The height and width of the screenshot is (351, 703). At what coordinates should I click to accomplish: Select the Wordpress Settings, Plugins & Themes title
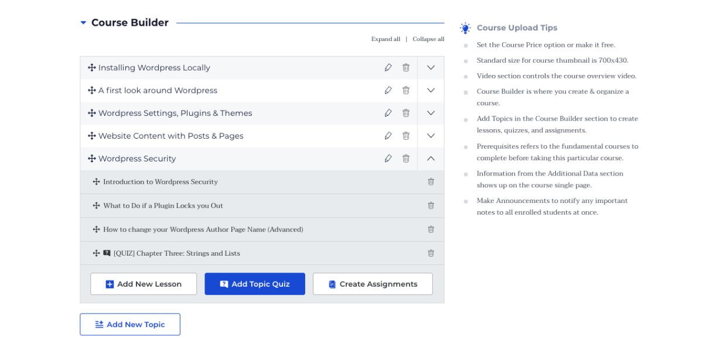pyautogui.click(x=175, y=113)
